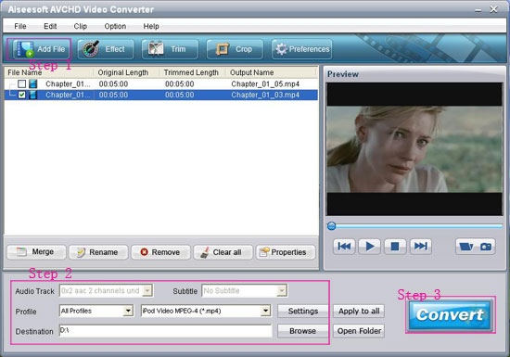Remove the selected file

(160, 252)
